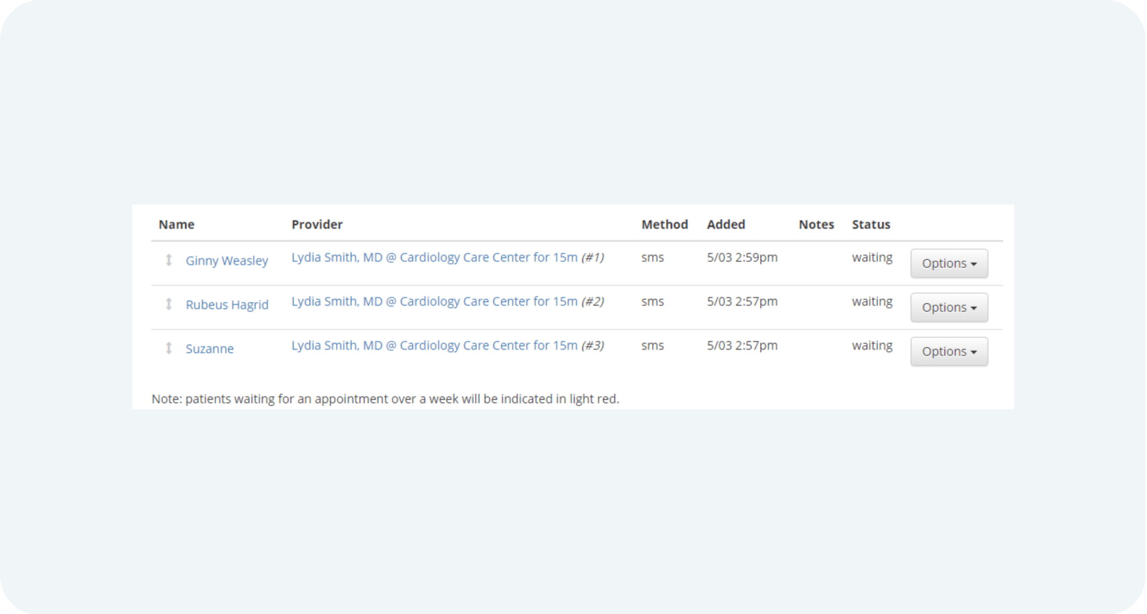Click the reorder handle beside Ginny Weasley
The height and width of the screenshot is (614, 1147).
click(169, 260)
